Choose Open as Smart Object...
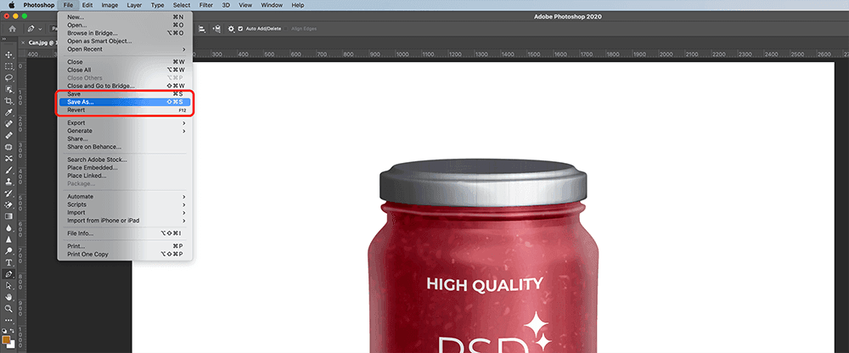Viewport: 849px width, 353px height. 125,41
